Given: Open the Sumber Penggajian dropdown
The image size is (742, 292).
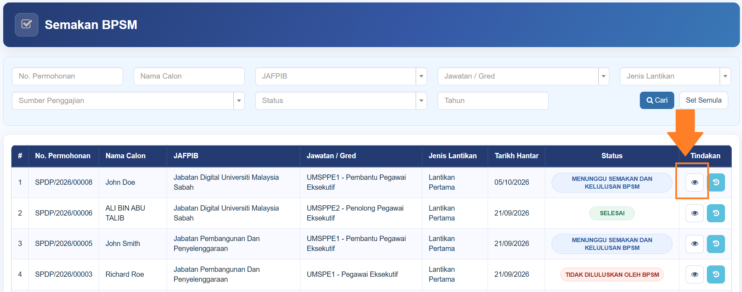Looking at the screenshot, I should (128, 101).
